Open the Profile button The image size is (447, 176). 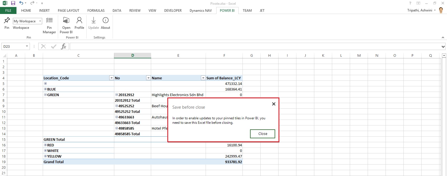tap(79, 23)
